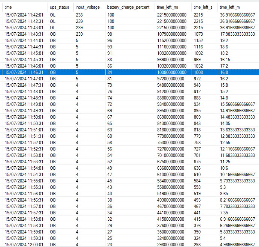Click the timestamp 15/07/2024 11:42:31
Viewport: 259px width, 247px height.
24,21
